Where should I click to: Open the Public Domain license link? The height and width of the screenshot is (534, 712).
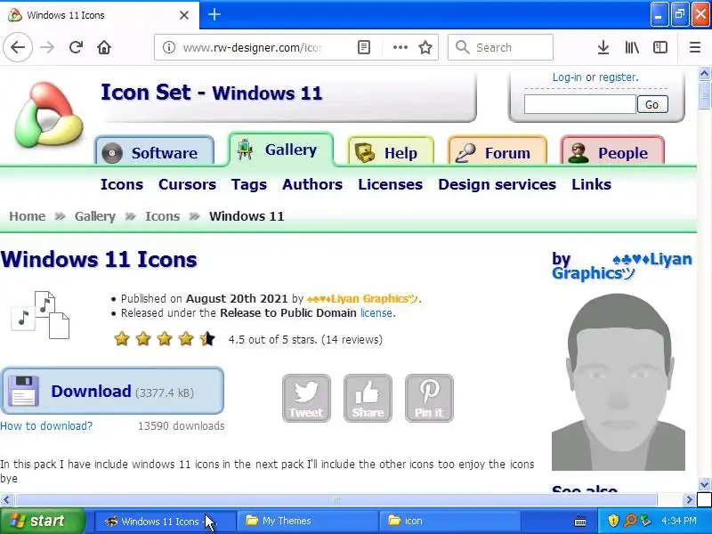click(376, 313)
